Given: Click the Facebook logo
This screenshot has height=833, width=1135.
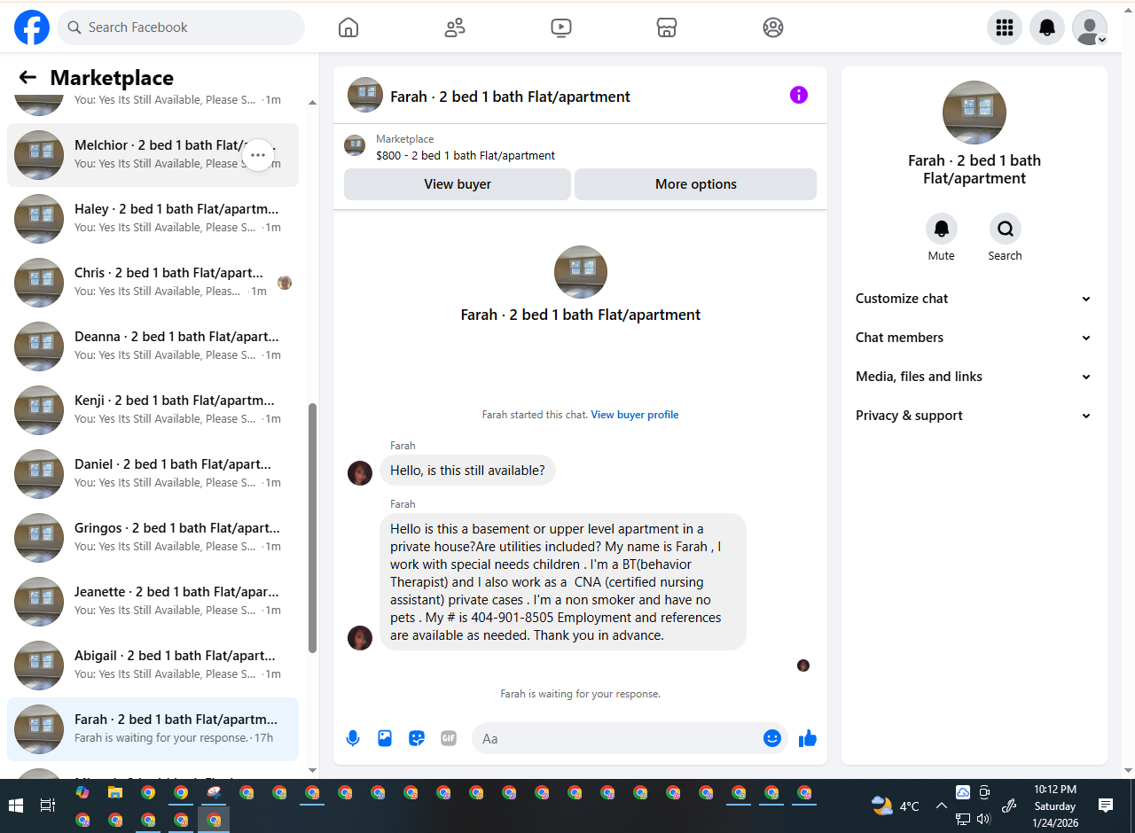Looking at the screenshot, I should pos(32,27).
